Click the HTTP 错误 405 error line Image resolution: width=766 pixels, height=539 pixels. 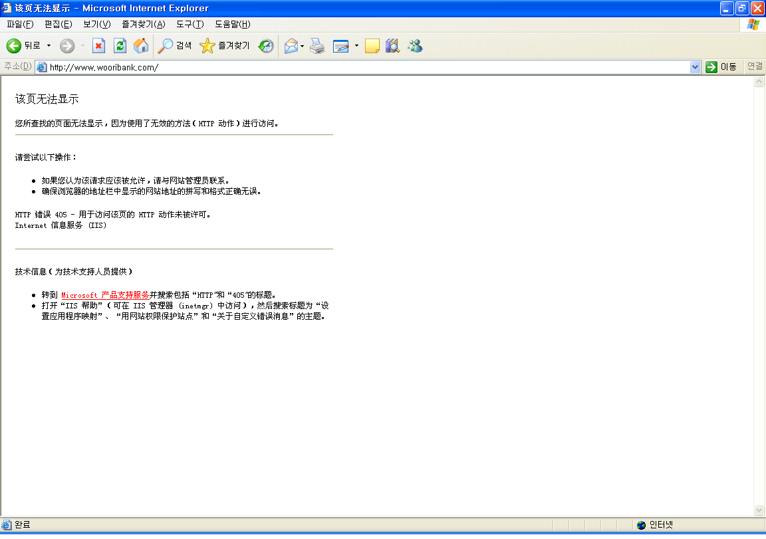(113, 214)
